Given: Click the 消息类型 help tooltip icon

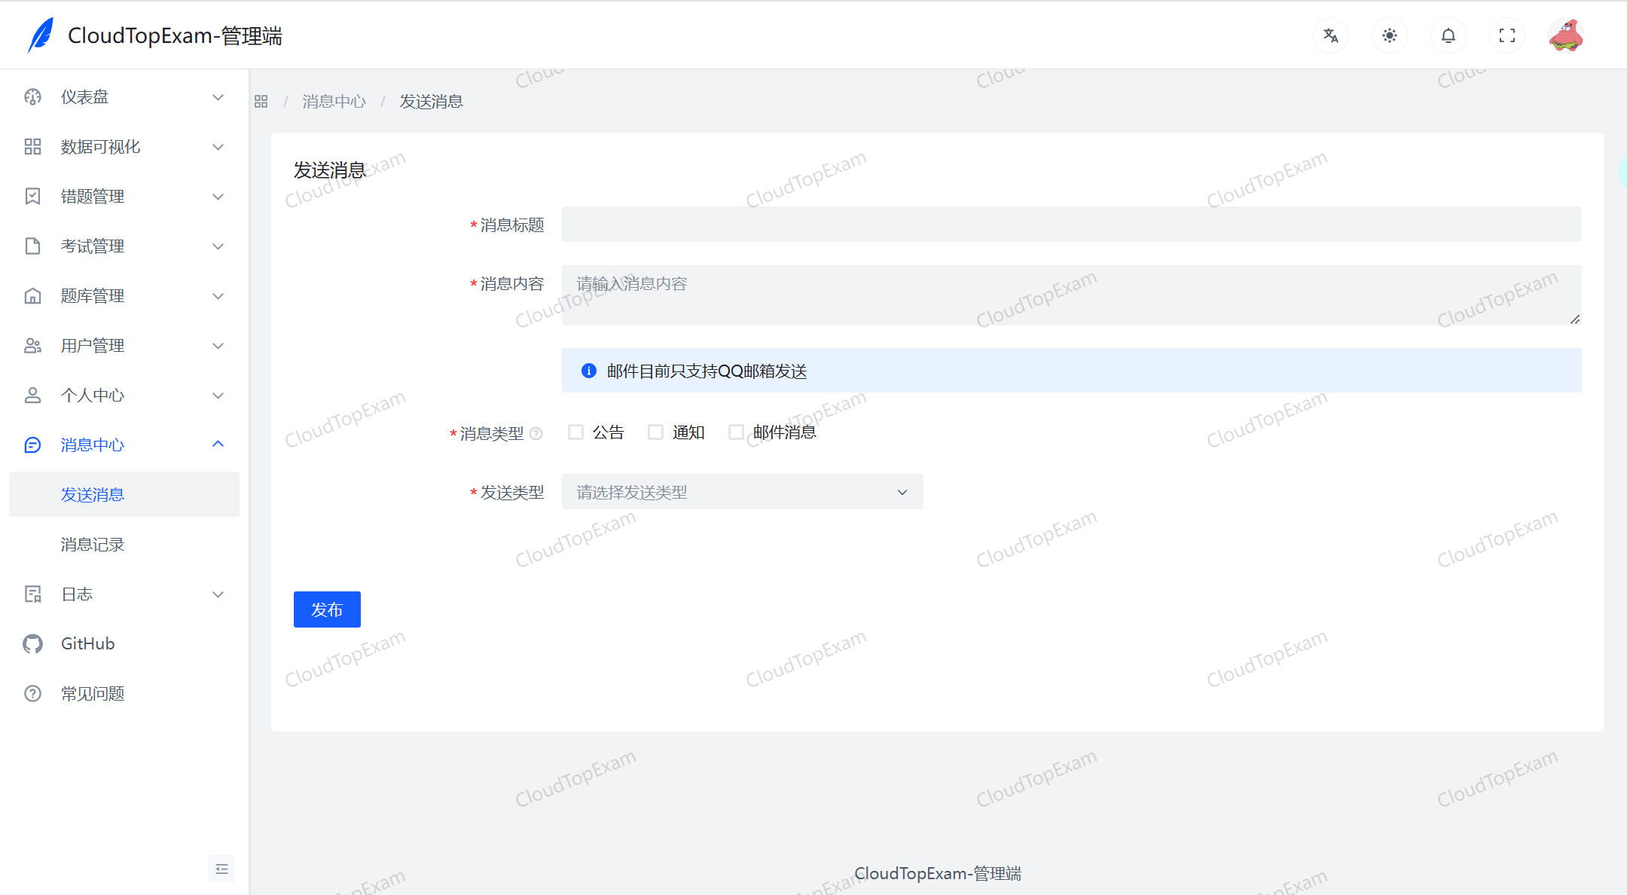Looking at the screenshot, I should [x=536, y=433].
